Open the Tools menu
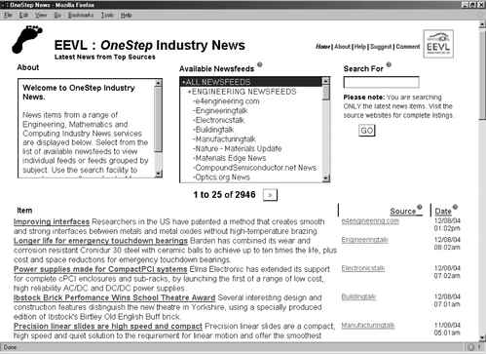Viewport: 486px width, 354px height. point(107,16)
